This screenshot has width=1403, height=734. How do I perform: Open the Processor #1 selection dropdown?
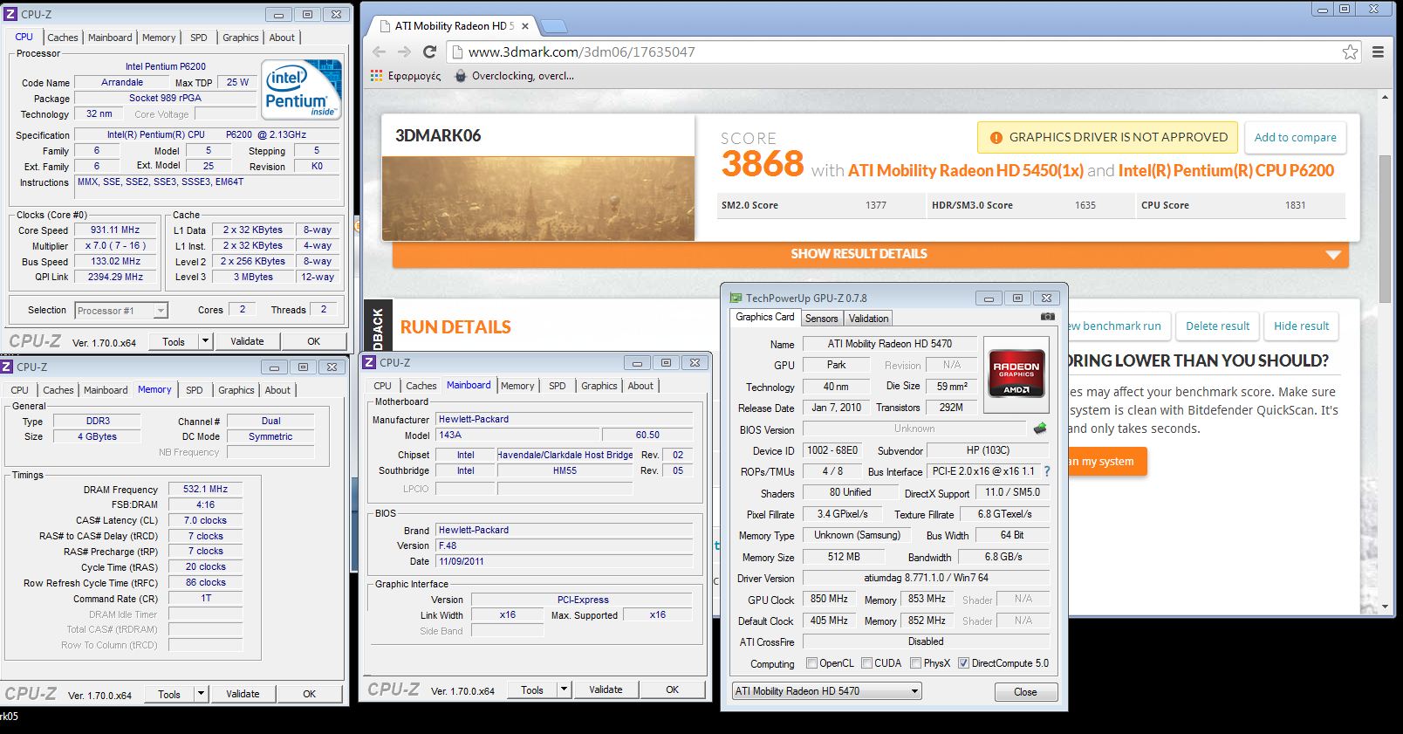click(x=121, y=311)
